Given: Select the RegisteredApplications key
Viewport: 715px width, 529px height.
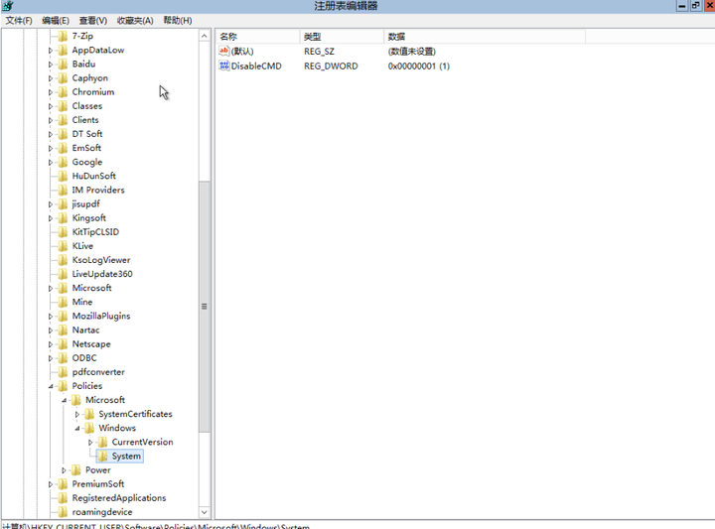Looking at the screenshot, I should click(x=118, y=498).
